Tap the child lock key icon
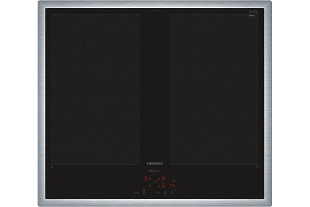This screenshot has width=310, height=207. tap(136, 193)
